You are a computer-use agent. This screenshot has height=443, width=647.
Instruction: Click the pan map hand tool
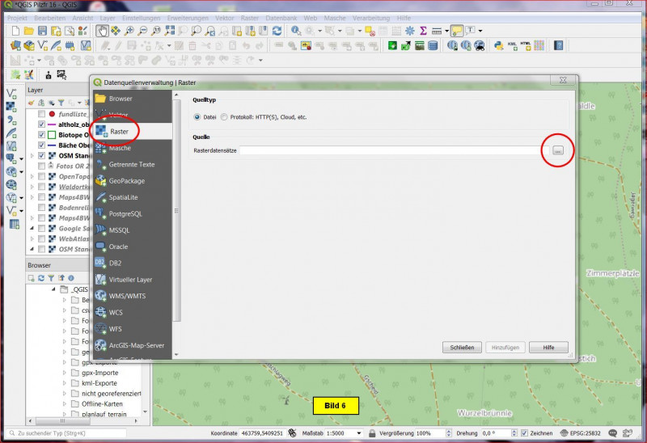(x=103, y=31)
